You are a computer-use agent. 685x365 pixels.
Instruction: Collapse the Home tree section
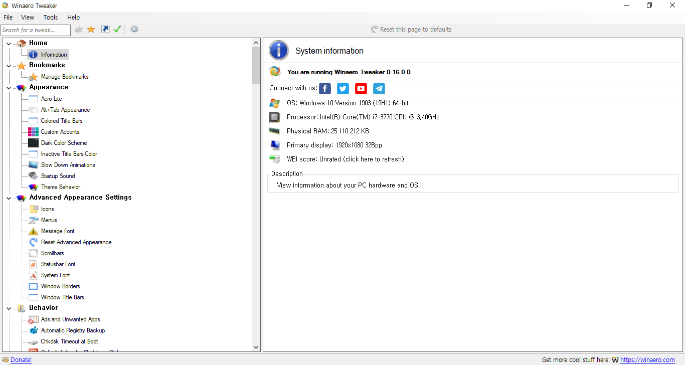(9, 44)
